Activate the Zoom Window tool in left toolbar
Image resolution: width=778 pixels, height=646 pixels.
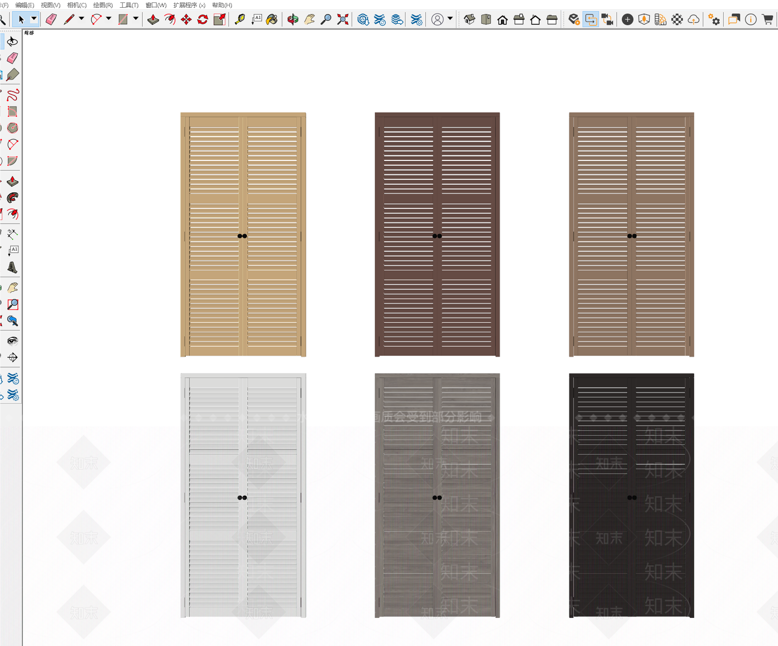point(13,304)
